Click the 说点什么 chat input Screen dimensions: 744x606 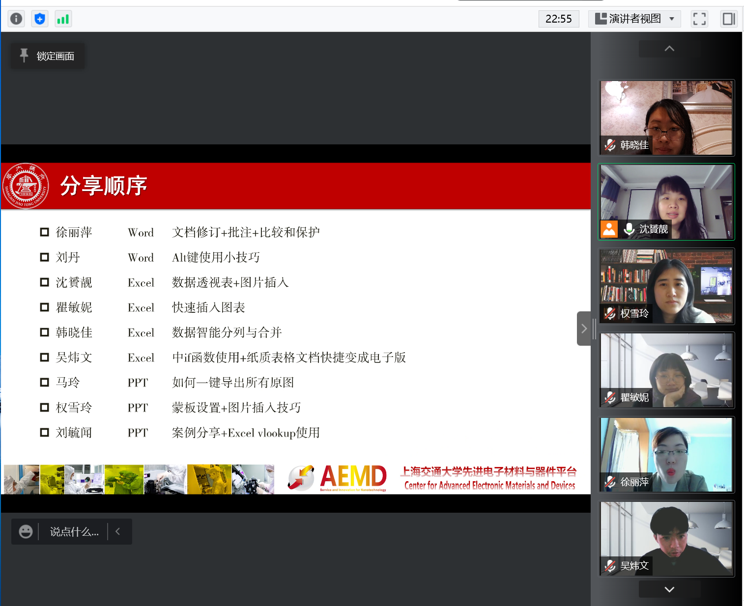click(74, 531)
